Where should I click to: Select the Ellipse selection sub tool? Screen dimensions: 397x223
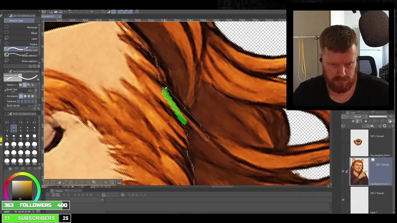21,33
